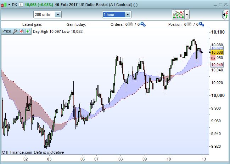Image resolution: width=230 pixels, height=164 pixels.
Task: Click the 10,073 upper band price label
Action: click(x=217, y=48)
